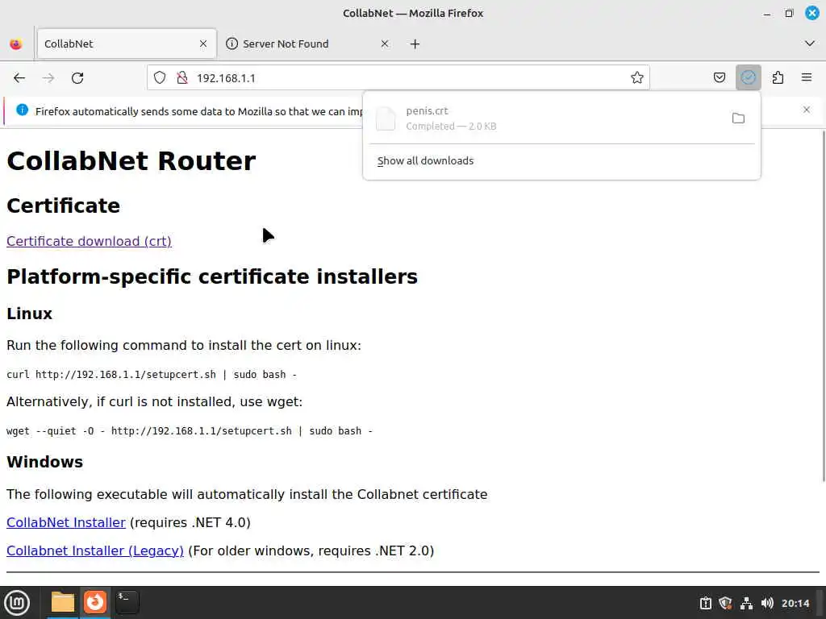Image resolution: width=826 pixels, height=619 pixels.
Task: Open the notification tray icon beside the shield
Action: click(x=705, y=603)
